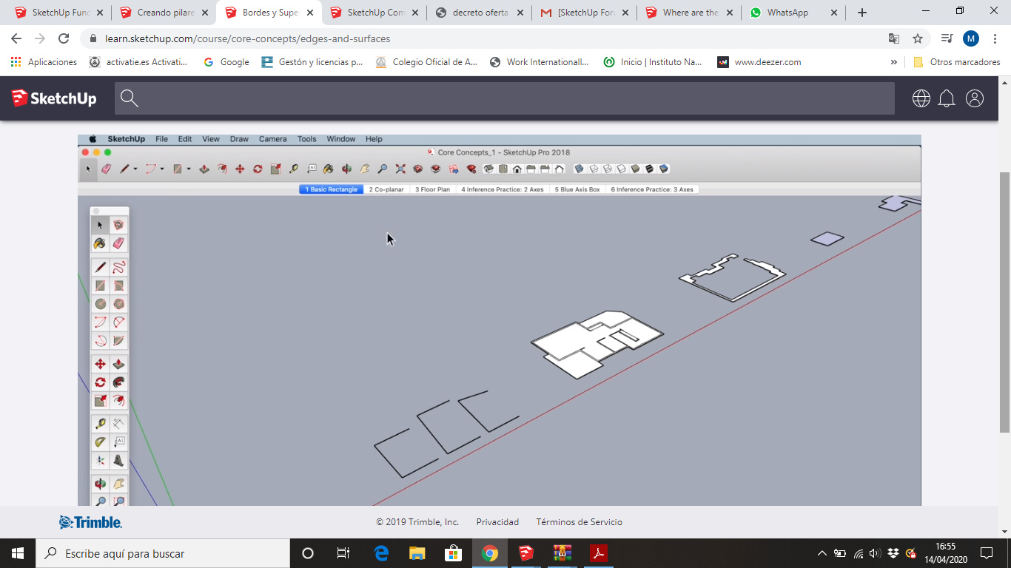The height and width of the screenshot is (568, 1011).
Task: Activate the Paint Bucket tool
Action: click(99, 243)
